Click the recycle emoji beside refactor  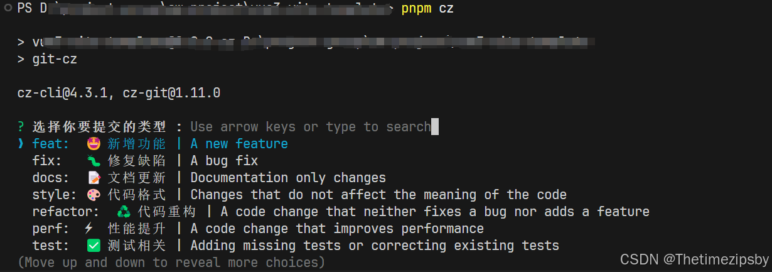coord(124,212)
